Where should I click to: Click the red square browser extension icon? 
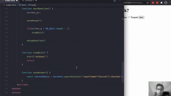point(153,3)
